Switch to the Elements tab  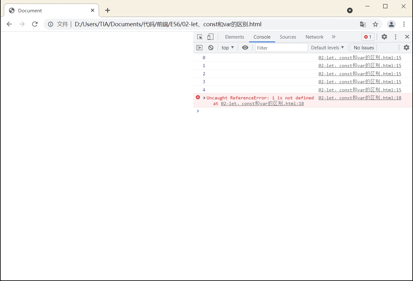[x=235, y=37]
